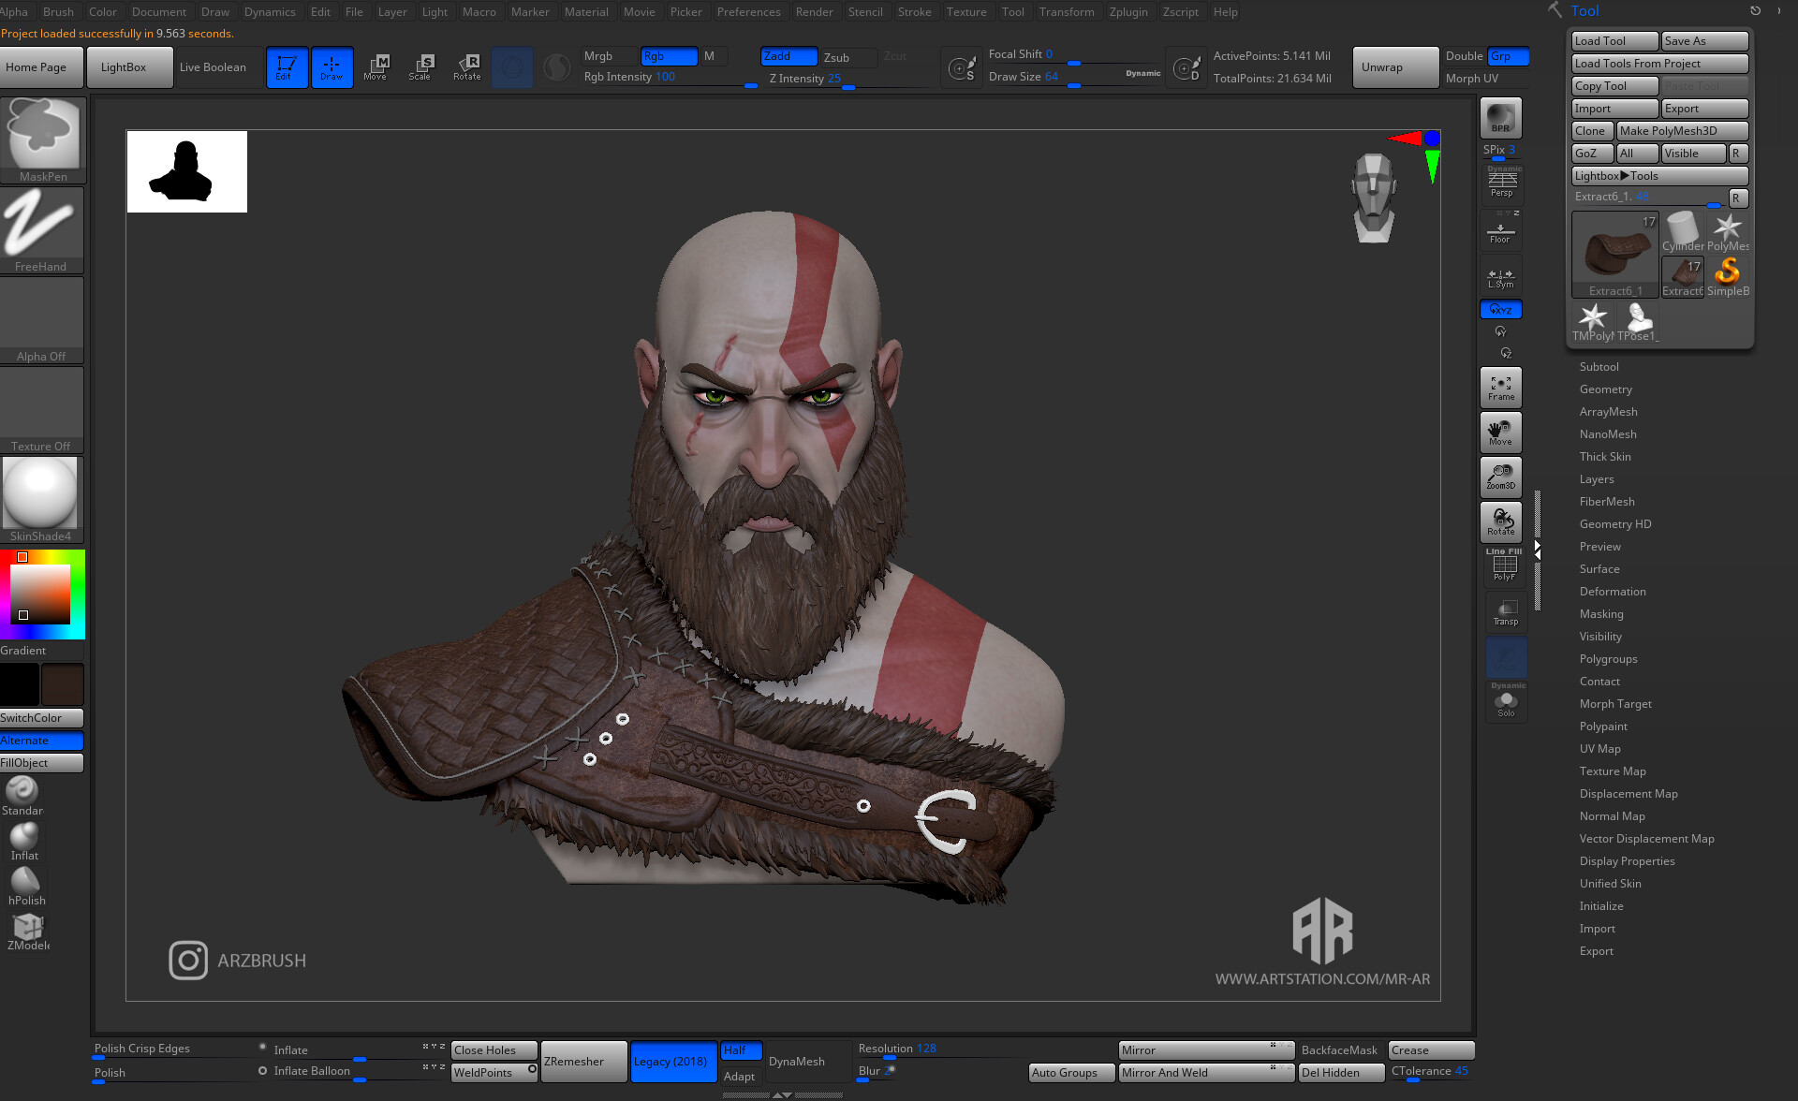Frame the sculpt using the Frame icon
This screenshot has height=1101, width=1798.
tap(1500, 385)
